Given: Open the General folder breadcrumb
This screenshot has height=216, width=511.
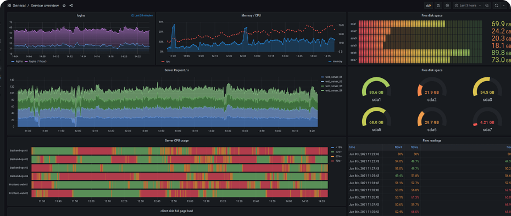Looking at the screenshot, I should [x=19, y=5].
